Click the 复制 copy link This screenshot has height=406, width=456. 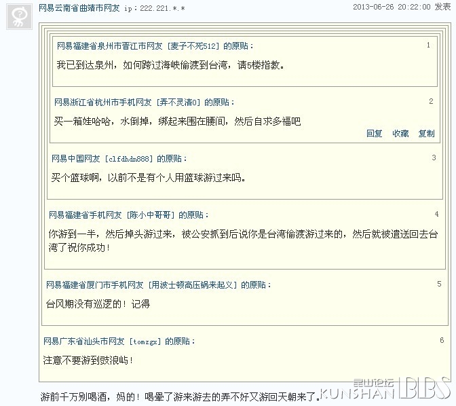(x=426, y=134)
